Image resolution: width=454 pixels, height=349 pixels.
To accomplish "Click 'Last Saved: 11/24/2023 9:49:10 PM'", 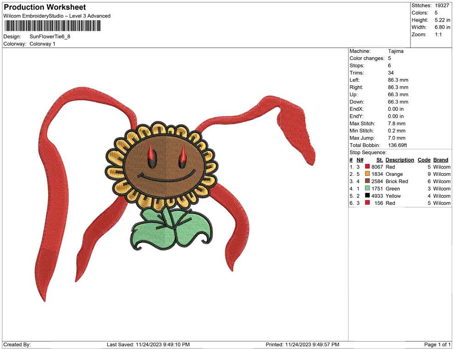I will (x=148, y=344).
